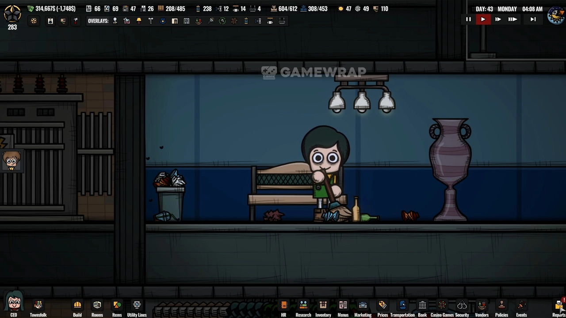This screenshot has height=318, width=566.
Task: Click the CEO portrait button
Action: [x=14, y=304]
